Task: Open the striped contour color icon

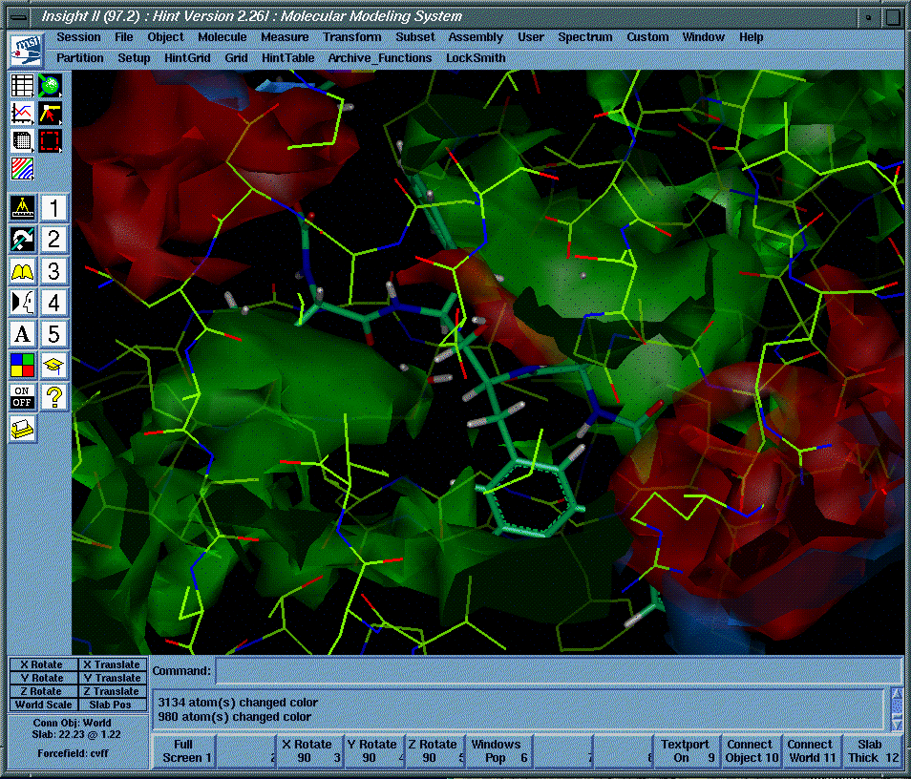Action: (22, 168)
